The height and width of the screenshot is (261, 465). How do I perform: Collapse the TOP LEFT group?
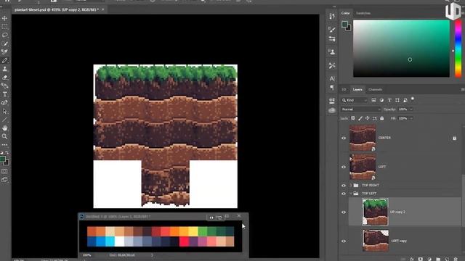[350, 194]
